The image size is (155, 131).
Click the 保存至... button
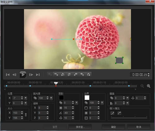point(80,127)
